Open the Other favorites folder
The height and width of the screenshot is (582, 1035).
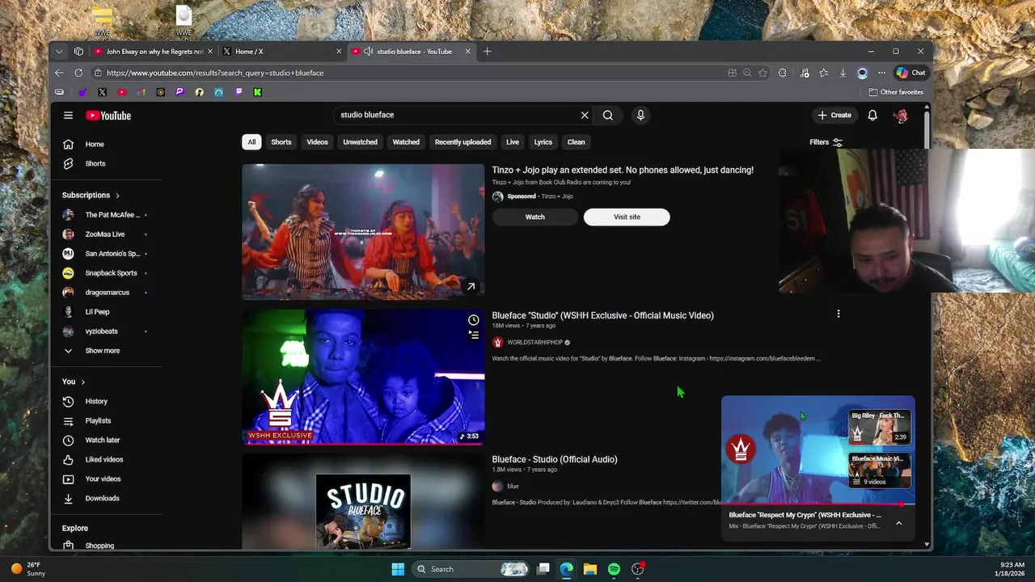[896, 92]
